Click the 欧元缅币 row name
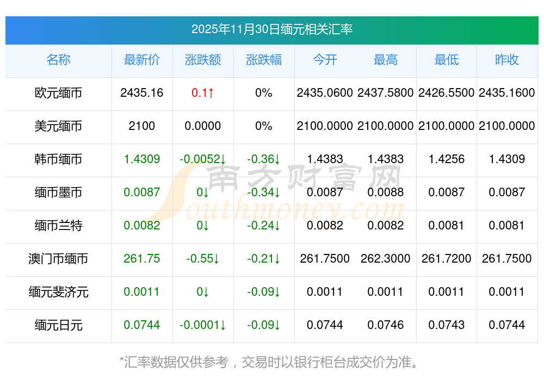The height and width of the screenshot is (379, 544). [x=58, y=93]
